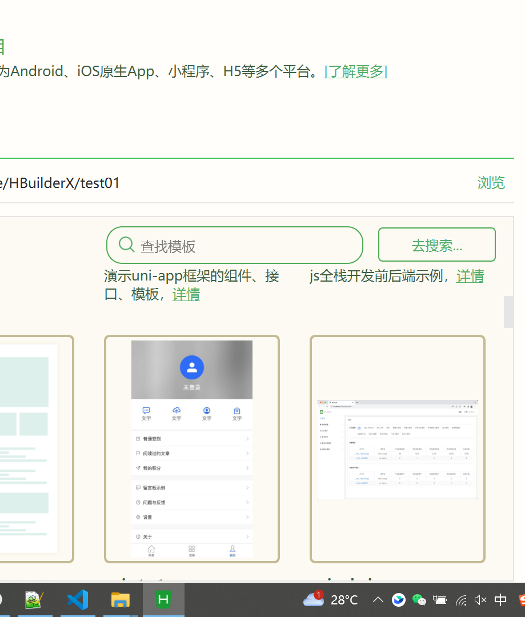This screenshot has height=617, width=525.
Task: Click the template list vertical scrollbar
Action: coord(508,312)
